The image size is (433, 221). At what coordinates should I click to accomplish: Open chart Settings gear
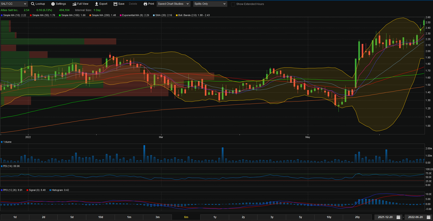(58, 4)
